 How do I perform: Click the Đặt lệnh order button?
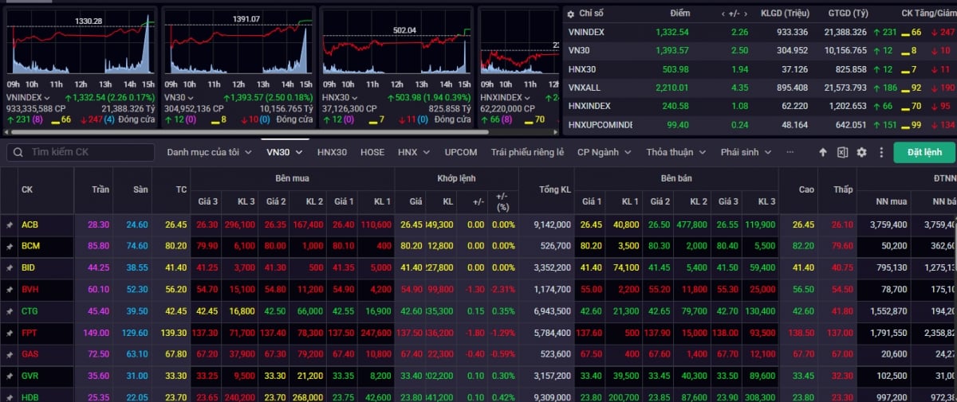click(924, 152)
